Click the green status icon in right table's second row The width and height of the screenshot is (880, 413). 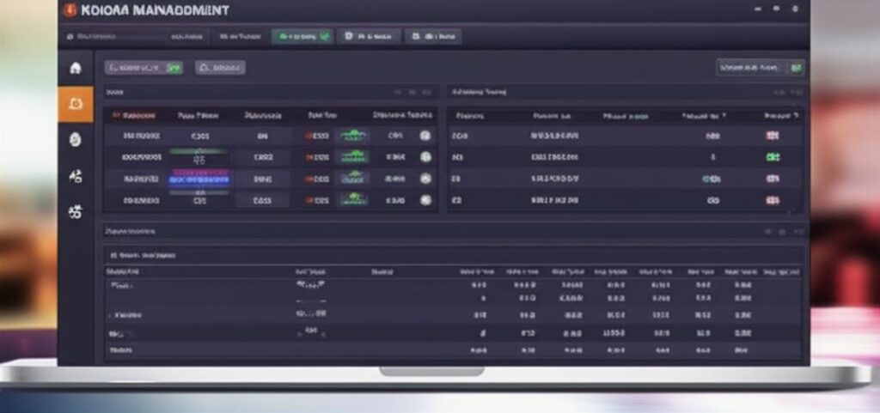(x=772, y=157)
